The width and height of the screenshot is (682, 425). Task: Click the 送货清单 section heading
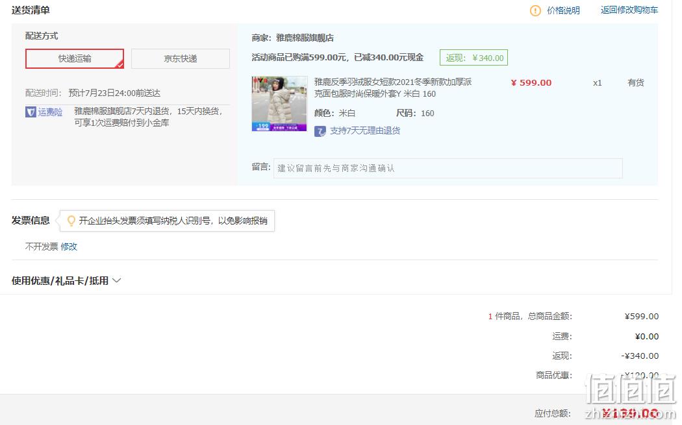31,10
